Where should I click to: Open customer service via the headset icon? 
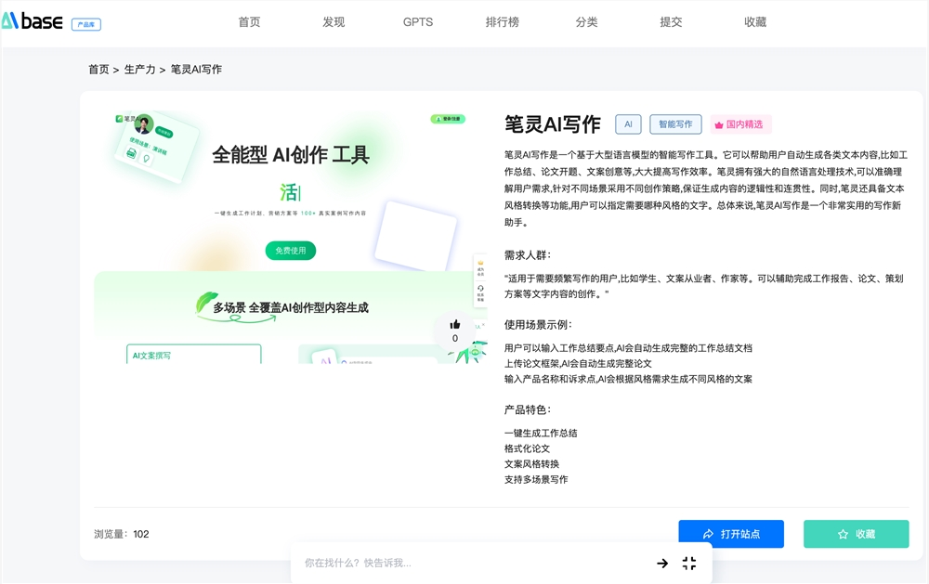pos(480,289)
